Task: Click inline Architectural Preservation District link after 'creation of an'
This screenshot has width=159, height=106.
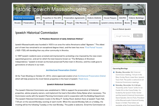Action: (x=92, y=76)
